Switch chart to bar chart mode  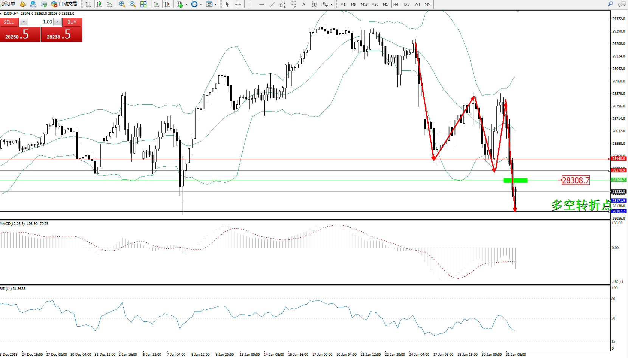(x=88, y=4)
